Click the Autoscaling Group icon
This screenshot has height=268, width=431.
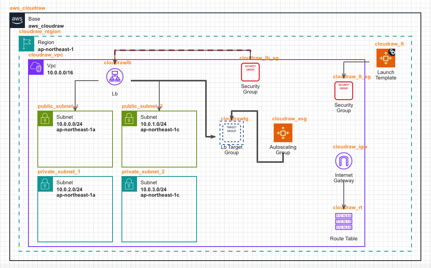[x=283, y=133]
